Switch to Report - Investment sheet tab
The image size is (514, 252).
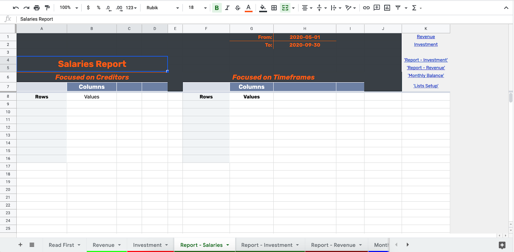(267, 245)
